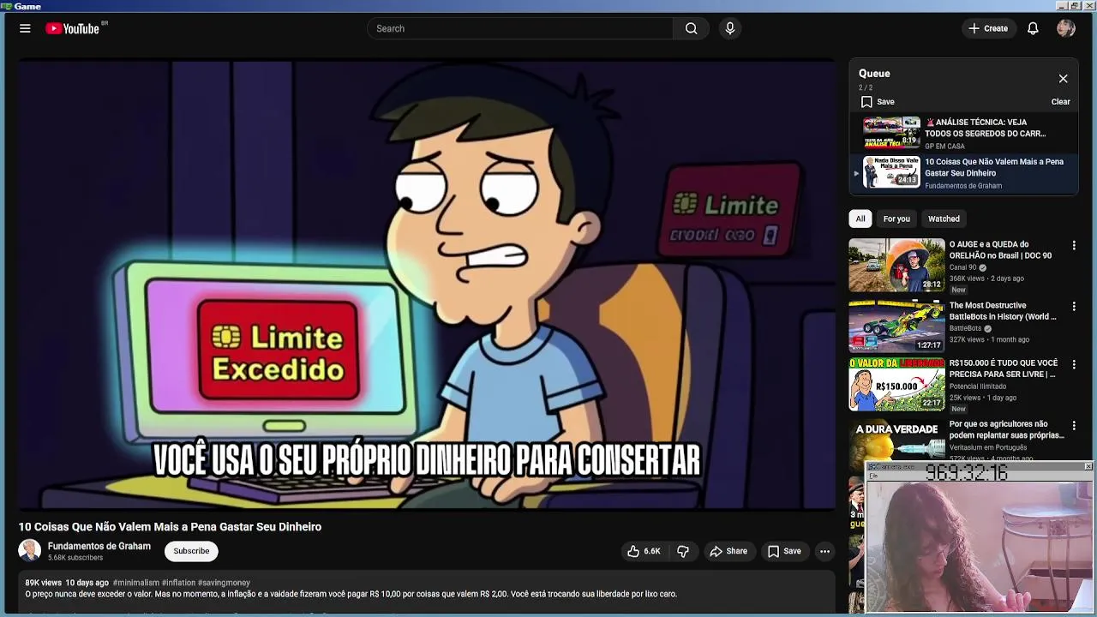Click the 89K views count text

pos(43,583)
